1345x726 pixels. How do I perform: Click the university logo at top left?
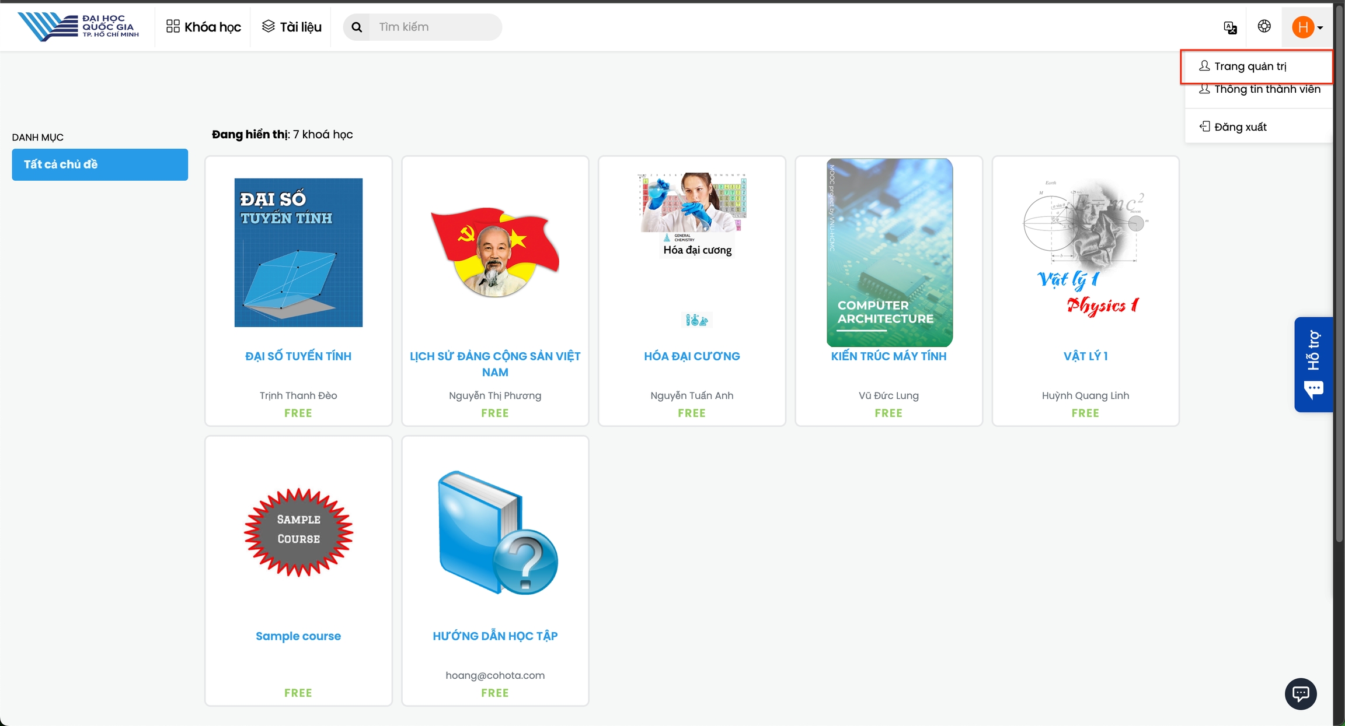(x=78, y=27)
